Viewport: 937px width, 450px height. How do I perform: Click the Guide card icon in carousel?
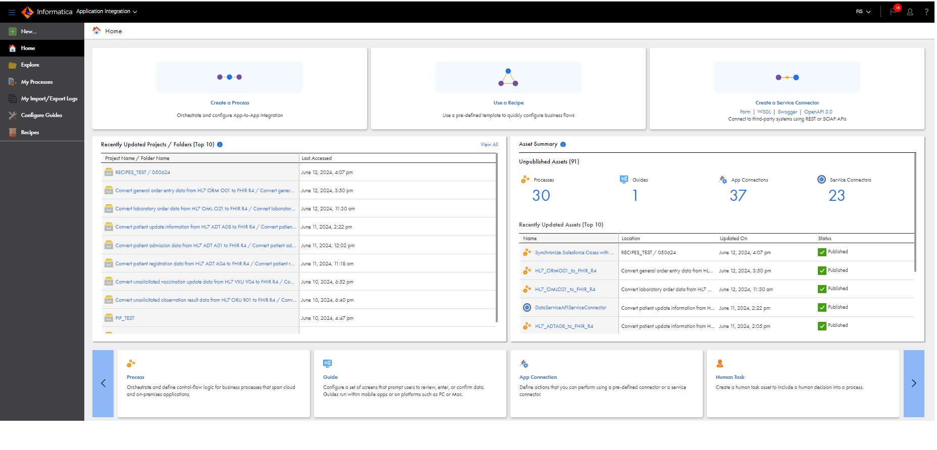click(328, 363)
